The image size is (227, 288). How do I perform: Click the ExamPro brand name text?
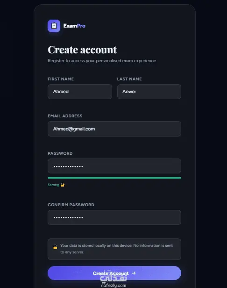(74, 26)
